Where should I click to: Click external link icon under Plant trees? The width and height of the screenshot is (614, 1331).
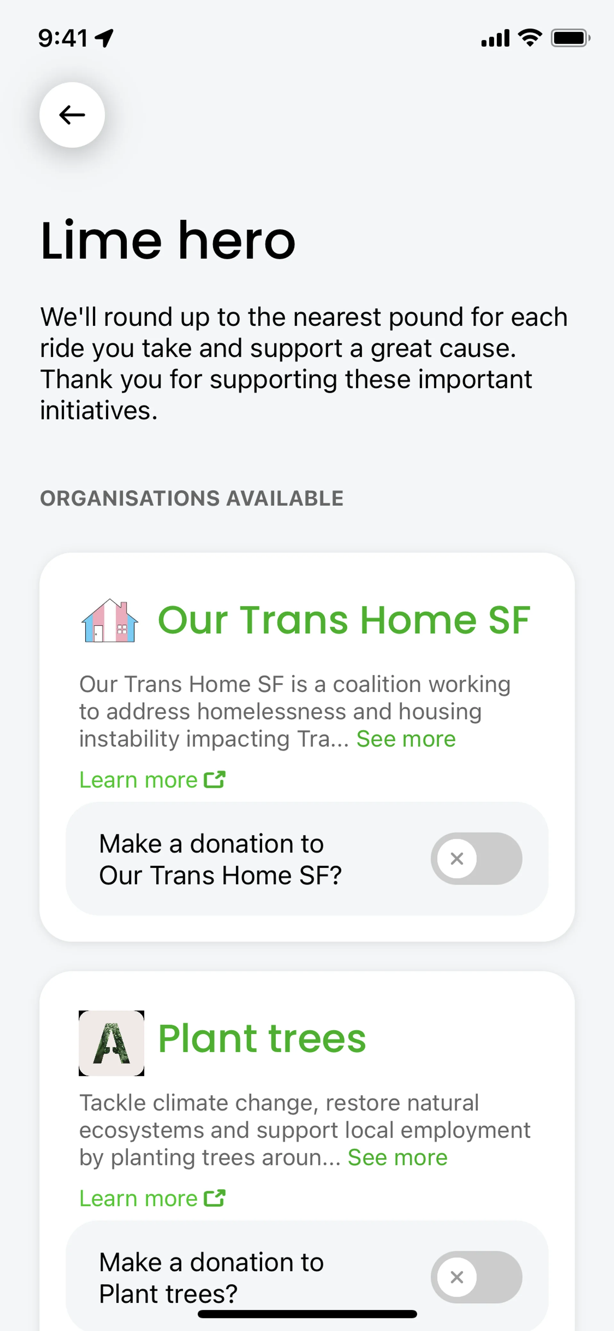pyautogui.click(x=215, y=1198)
